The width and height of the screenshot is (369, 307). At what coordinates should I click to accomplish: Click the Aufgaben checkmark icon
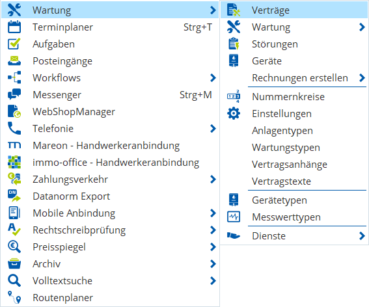point(14,44)
